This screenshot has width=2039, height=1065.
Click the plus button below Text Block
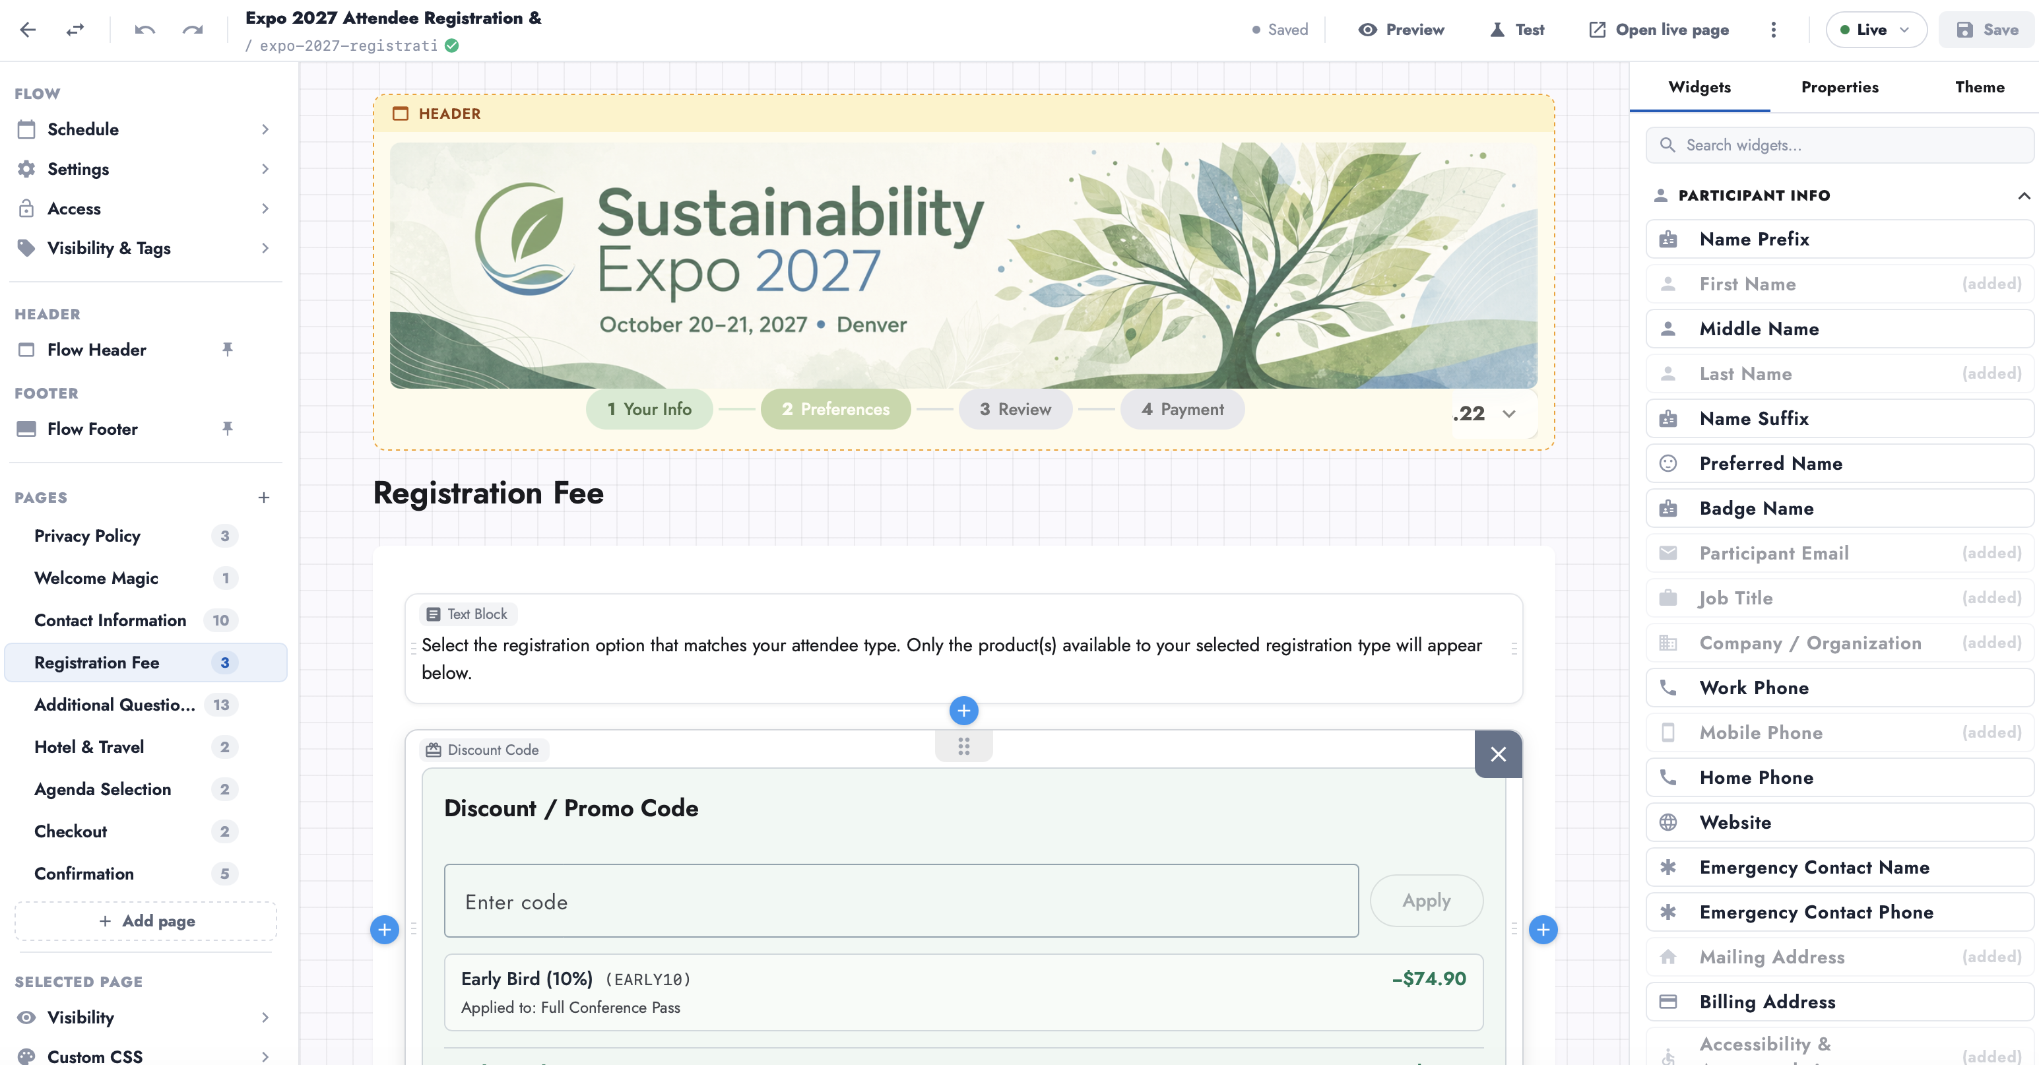[x=963, y=711]
